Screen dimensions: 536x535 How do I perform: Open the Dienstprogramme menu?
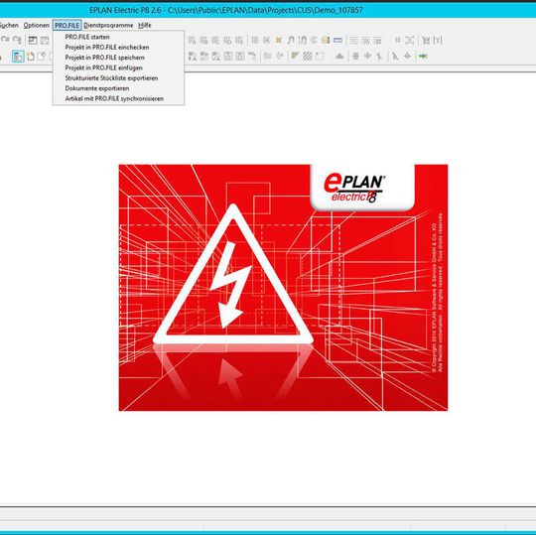(108, 25)
